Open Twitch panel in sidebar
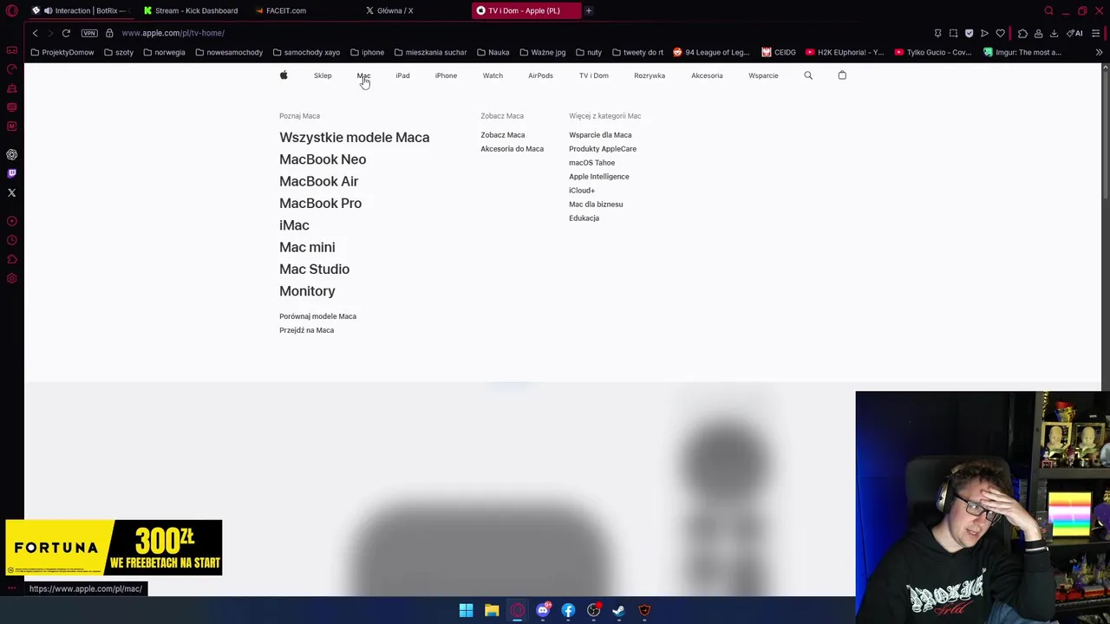 click(11, 173)
